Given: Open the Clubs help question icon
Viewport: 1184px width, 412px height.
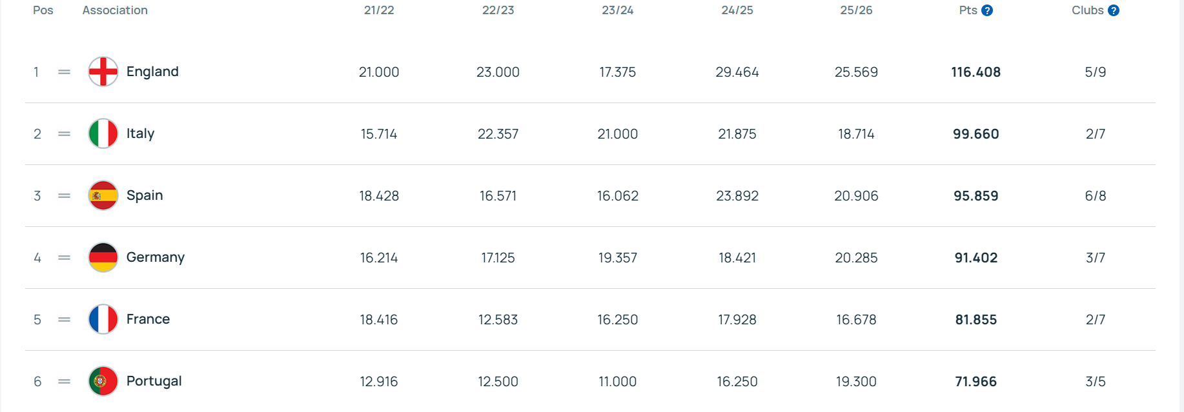Looking at the screenshot, I should click(x=1114, y=10).
